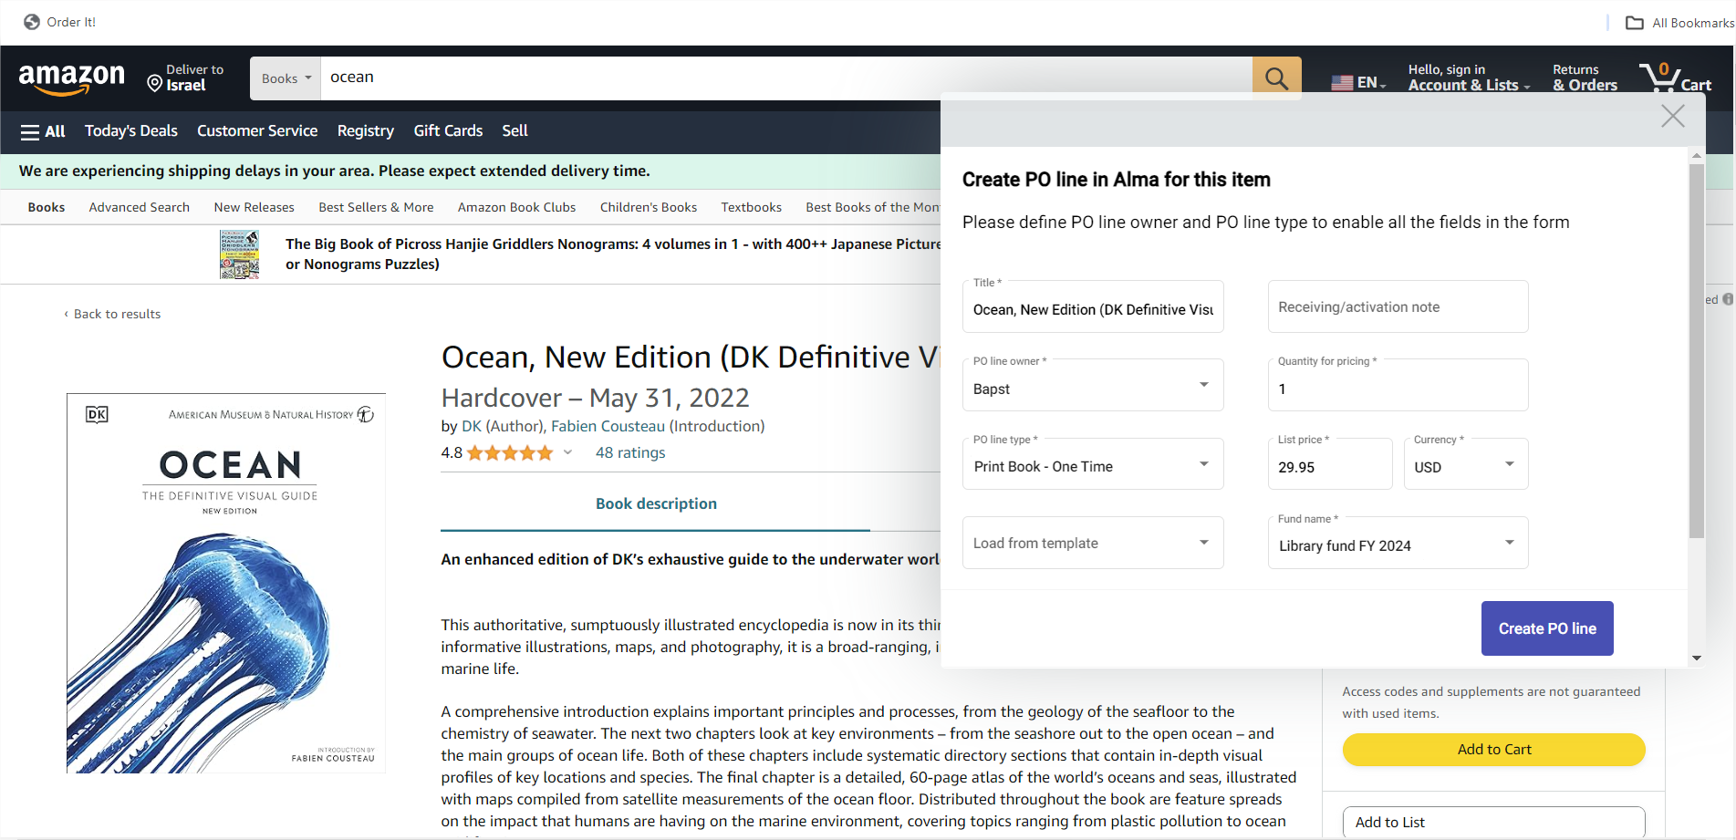Image resolution: width=1736 pixels, height=840 pixels.
Task: Open Customer Service
Action: (x=257, y=131)
